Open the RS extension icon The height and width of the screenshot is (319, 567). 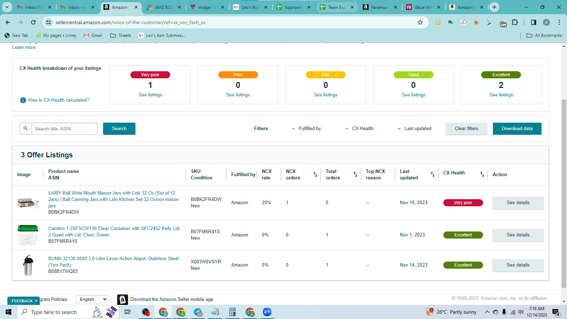(x=451, y=22)
